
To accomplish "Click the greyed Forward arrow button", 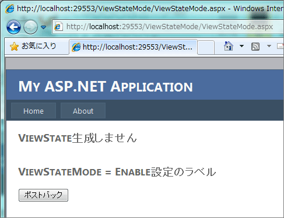I will coord(30,27).
